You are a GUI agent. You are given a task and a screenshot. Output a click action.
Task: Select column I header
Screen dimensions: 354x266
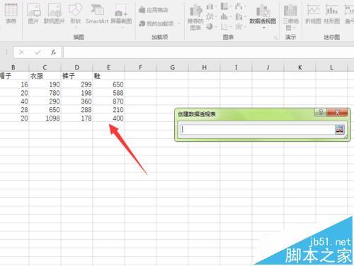pos(236,67)
